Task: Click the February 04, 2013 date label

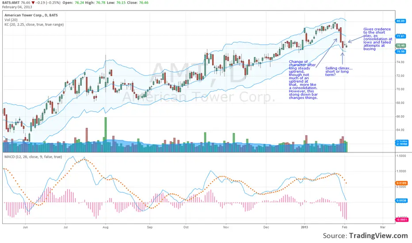Action: 17,7
